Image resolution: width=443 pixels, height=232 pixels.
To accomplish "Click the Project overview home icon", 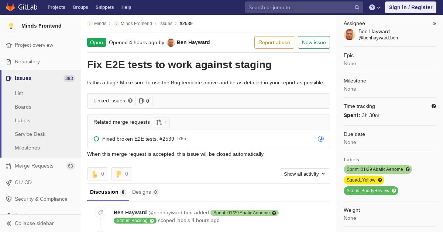I will (x=9, y=45).
